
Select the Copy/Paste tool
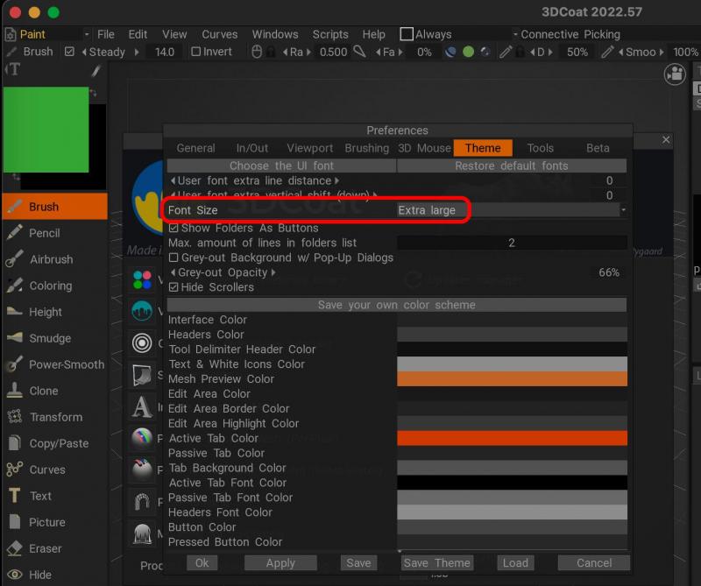tap(58, 443)
